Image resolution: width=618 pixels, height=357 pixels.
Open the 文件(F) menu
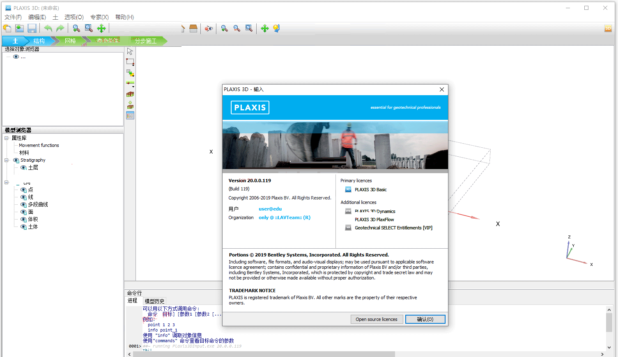pos(13,17)
